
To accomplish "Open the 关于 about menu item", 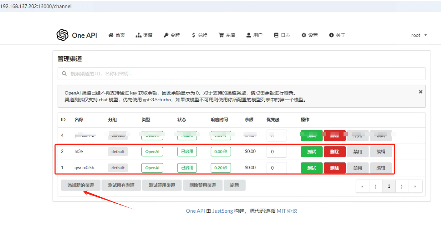I will click(337, 35).
